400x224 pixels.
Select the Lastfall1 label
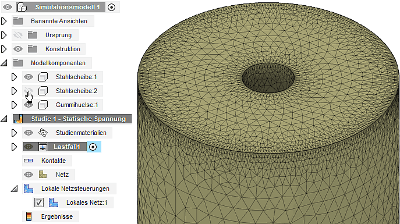click(67, 147)
